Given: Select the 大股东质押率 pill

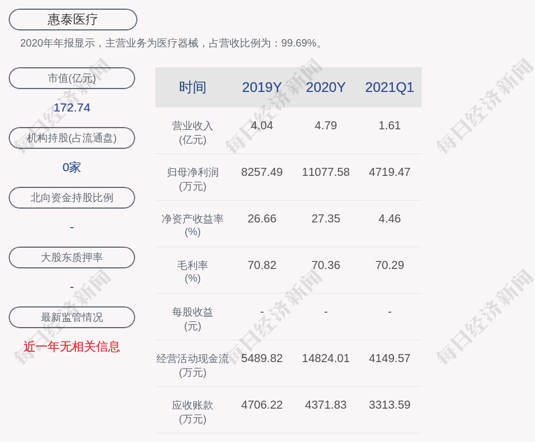Looking at the screenshot, I should (x=72, y=257).
